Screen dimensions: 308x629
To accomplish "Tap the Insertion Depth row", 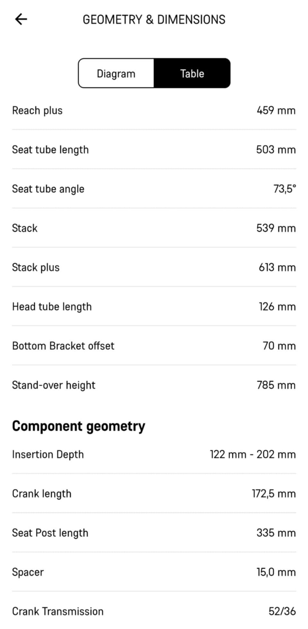I will (154, 454).
